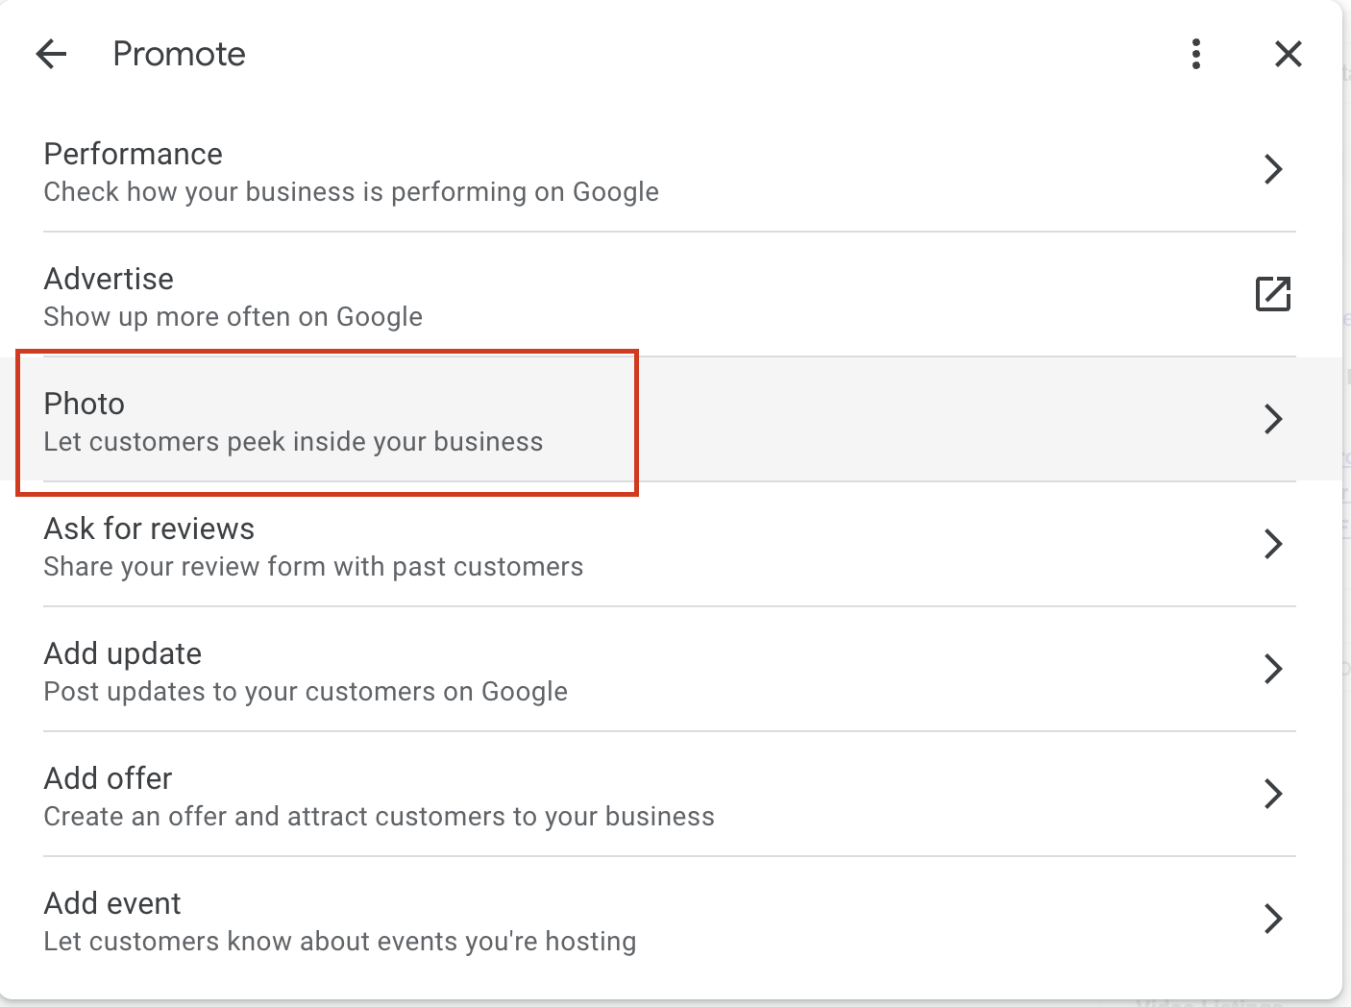Viewport: 1351px width, 1007px height.
Task: Select the Advertise menu item
Action: click(x=670, y=295)
